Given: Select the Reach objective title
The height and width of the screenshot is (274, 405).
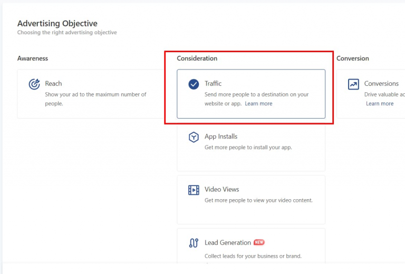Looking at the screenshot, I should pos(53,83).
